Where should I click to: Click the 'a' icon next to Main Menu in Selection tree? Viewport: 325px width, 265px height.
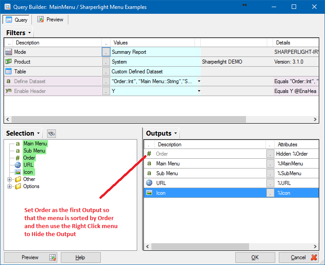click(x=18, y=144)
